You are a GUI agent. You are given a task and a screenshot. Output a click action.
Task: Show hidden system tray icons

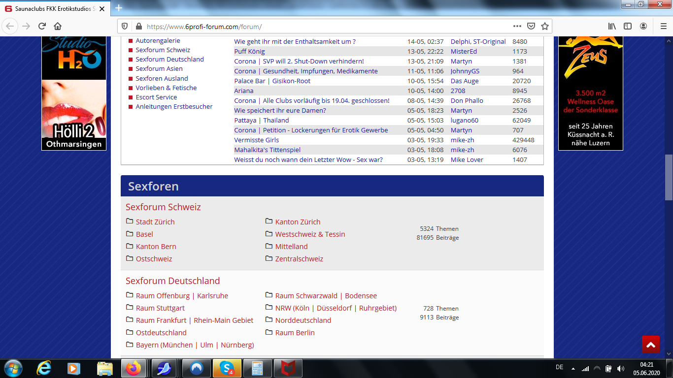[572, 368]
